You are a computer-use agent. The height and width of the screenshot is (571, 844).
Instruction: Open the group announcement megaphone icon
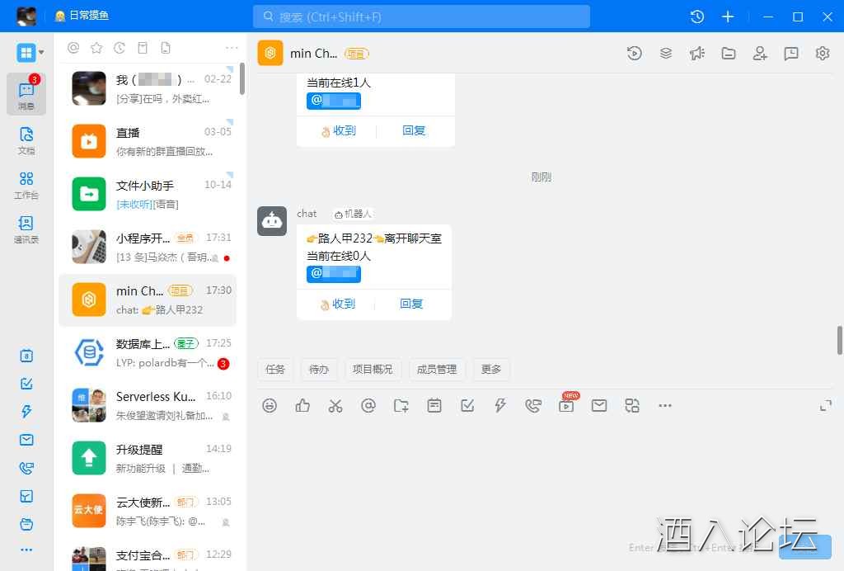[697, 54]
